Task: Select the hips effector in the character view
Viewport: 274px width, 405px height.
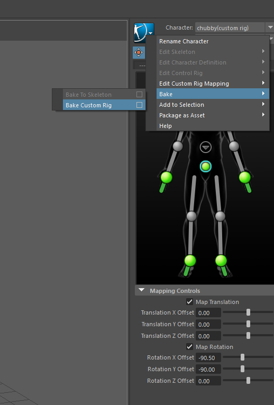Action: [205, 167]
